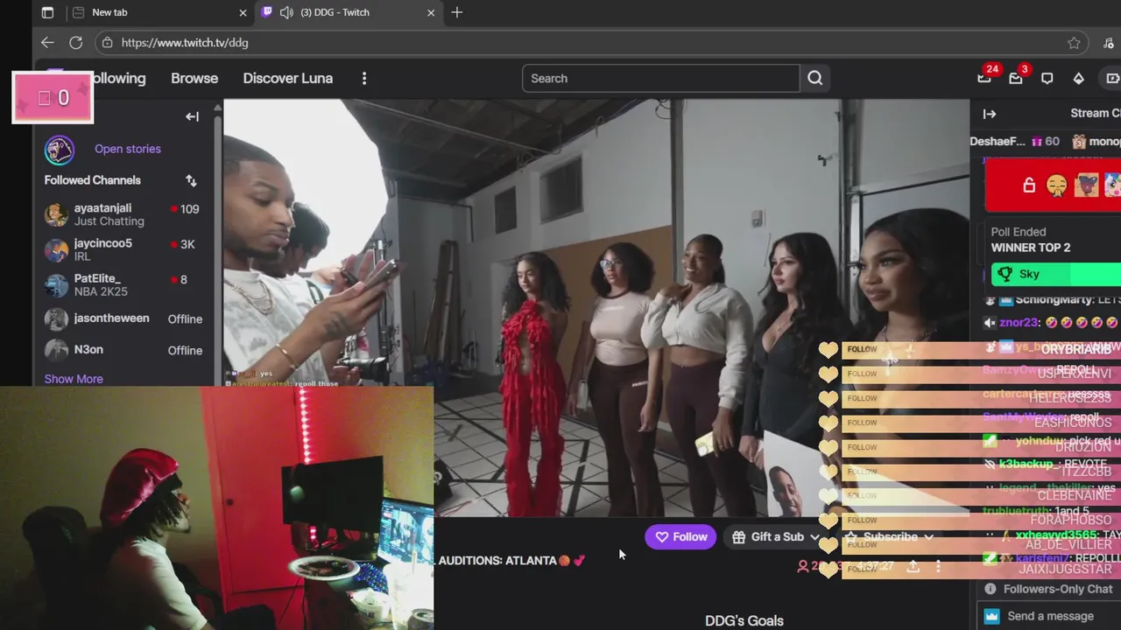Close the New tab browser tab
Image resolution: width=1121 pixels, height=630 pixels.
click(x=243, y=12)
